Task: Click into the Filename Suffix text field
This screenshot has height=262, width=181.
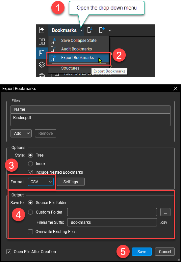Action: 112,222
